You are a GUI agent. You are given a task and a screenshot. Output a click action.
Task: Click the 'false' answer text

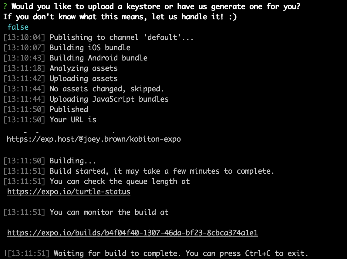18,27
